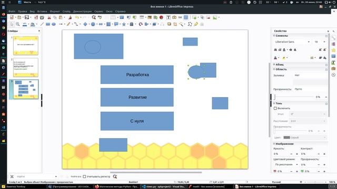337x189 pixels.
Task: Click the Find and Replace magnifier icon
Action: 94,17
